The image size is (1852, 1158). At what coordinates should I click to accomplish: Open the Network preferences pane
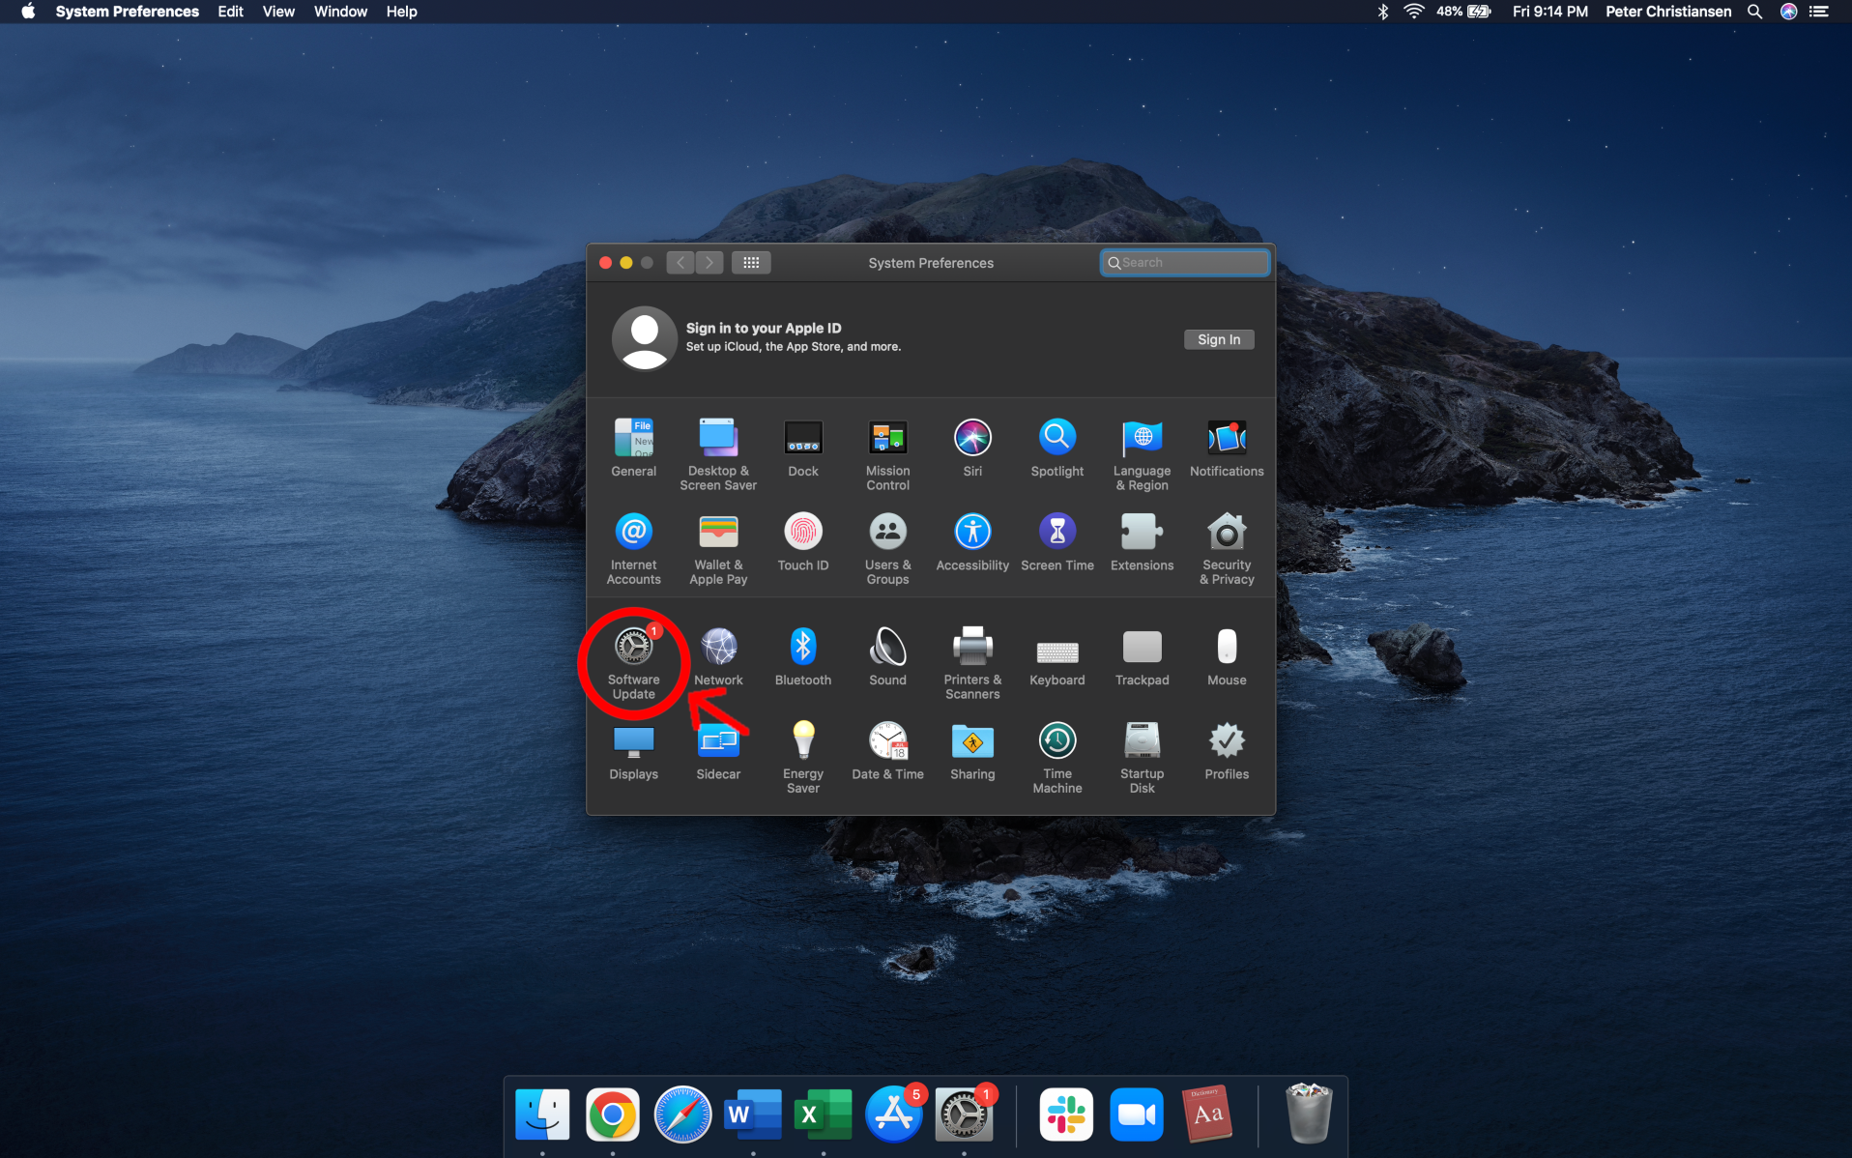pos(718,656)
